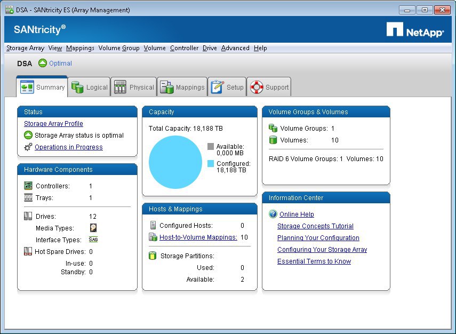Open the Storage Array menu
The image size is (456, 334).
coord(25,48)
